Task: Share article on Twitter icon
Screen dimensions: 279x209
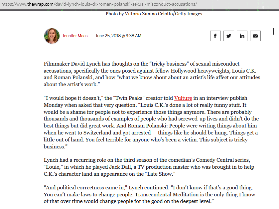Action: click(229, 36)
